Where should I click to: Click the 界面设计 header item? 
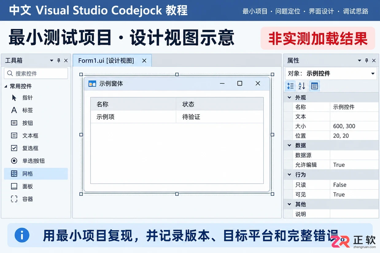321,11
